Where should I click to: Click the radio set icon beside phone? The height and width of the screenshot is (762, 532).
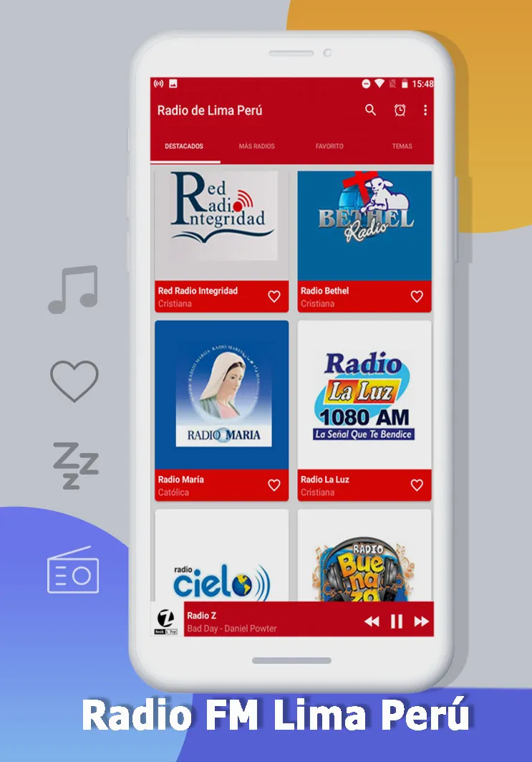(x=73, y=570)
